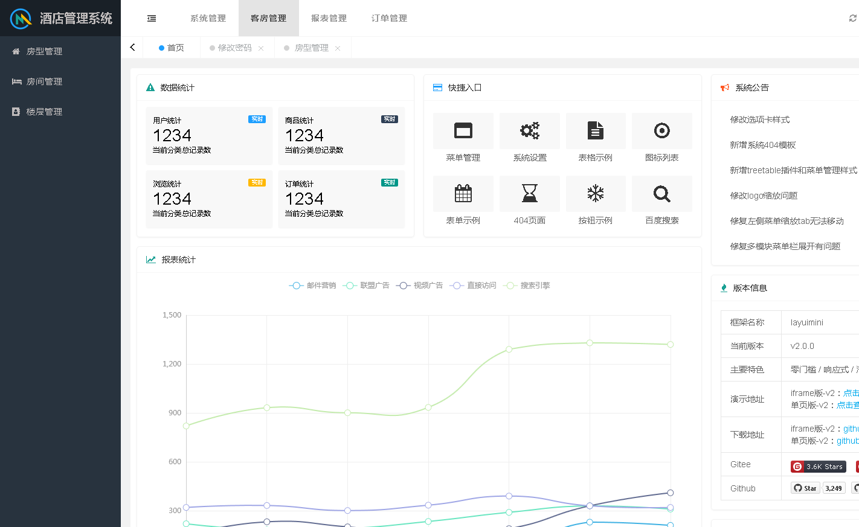This screenshot has height=527, width=859.
Task: Click the 用户统计 statistics card
Action: 209,136
